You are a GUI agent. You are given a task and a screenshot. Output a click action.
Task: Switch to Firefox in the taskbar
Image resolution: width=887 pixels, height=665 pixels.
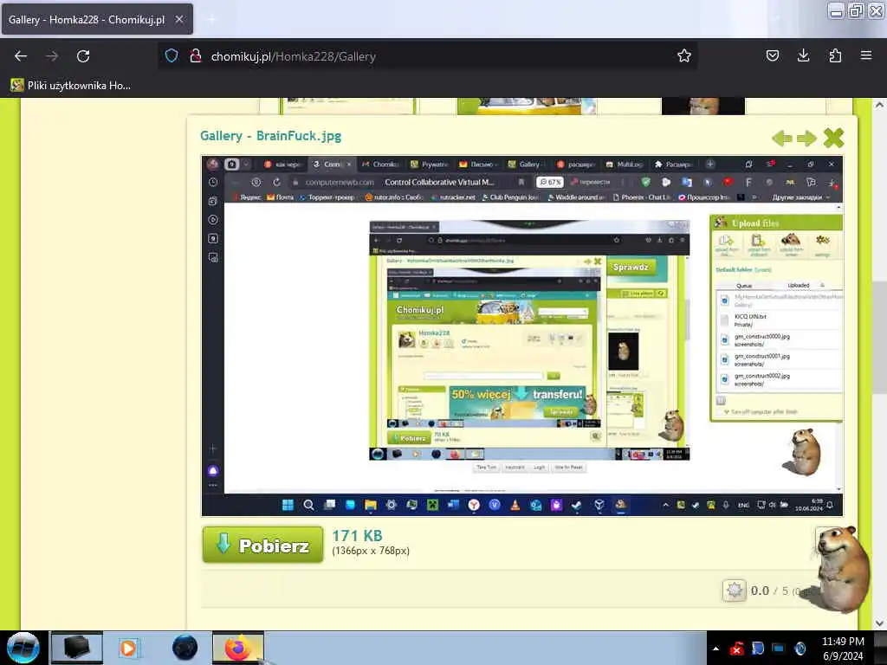click(238, 648)
